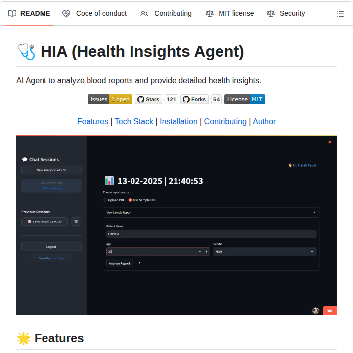Click the MIT License badge
353x353 pixels.
(x=244, y=99)
